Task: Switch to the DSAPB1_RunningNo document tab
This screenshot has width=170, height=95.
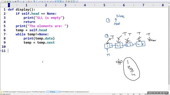Action: tap(10, 92)
